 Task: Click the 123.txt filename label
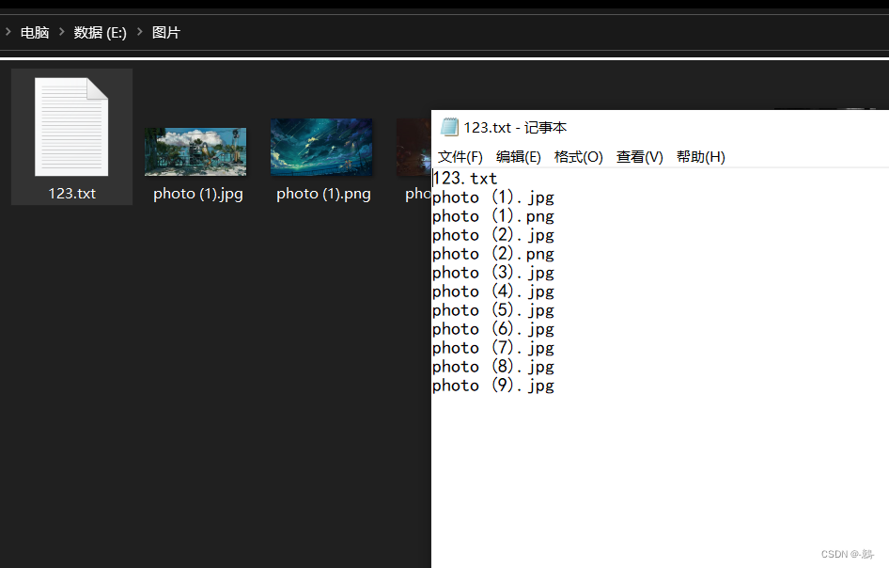[72, 194]
